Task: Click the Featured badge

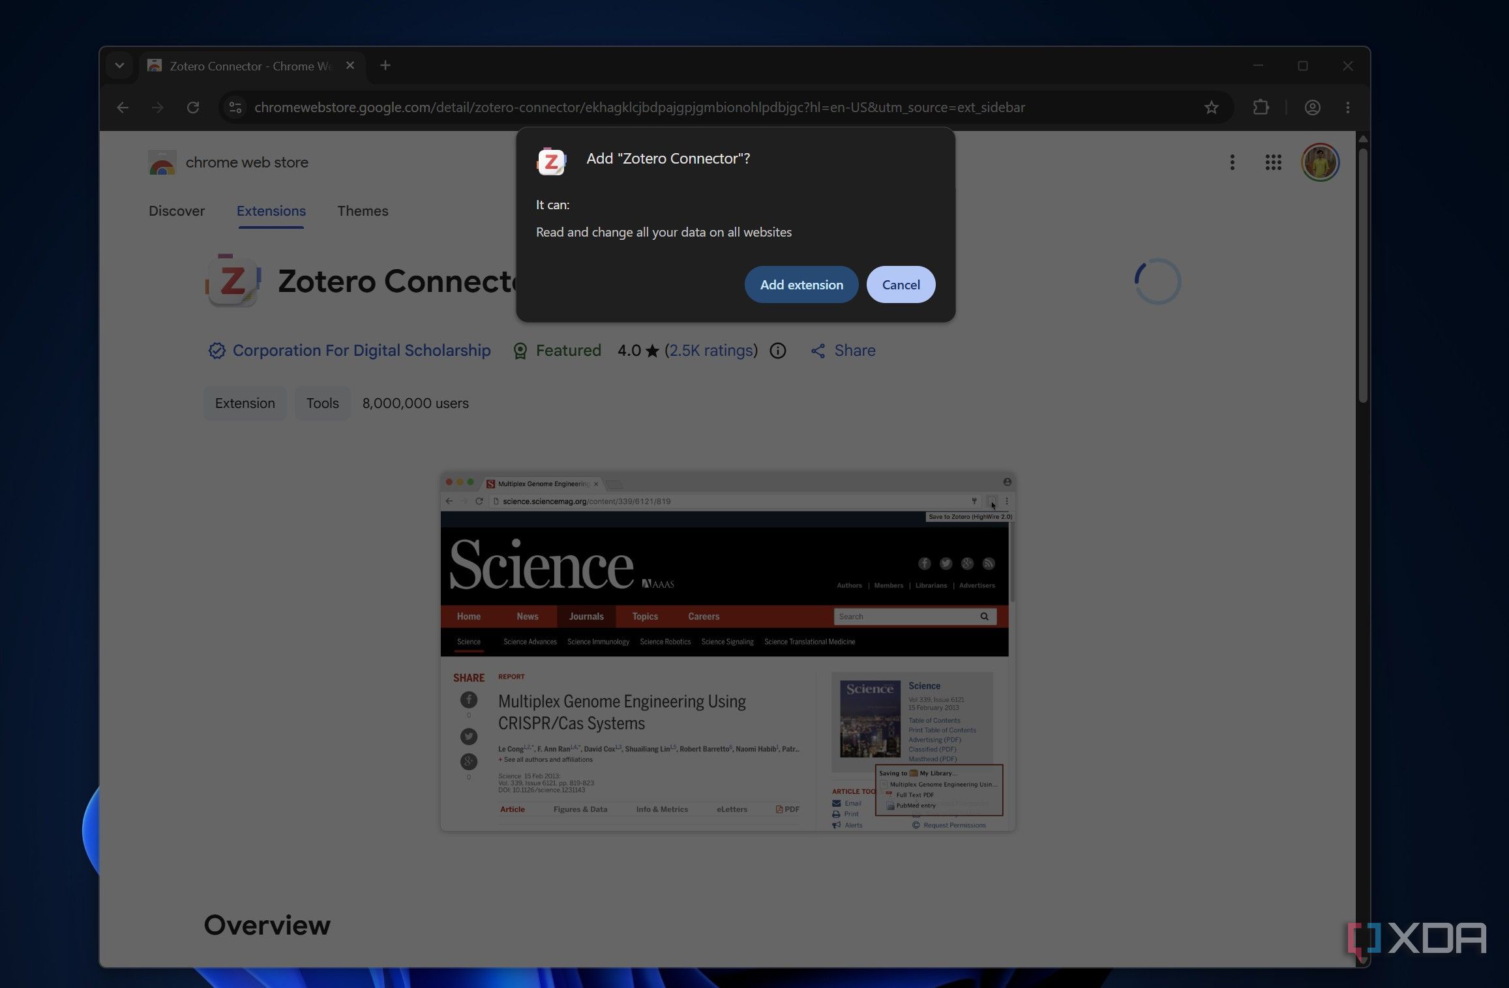Action: [x=557, y=351]
